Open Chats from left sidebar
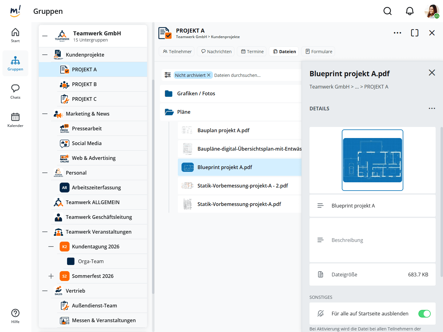This screenshot has height=332, width=443. tap(15, 92)
